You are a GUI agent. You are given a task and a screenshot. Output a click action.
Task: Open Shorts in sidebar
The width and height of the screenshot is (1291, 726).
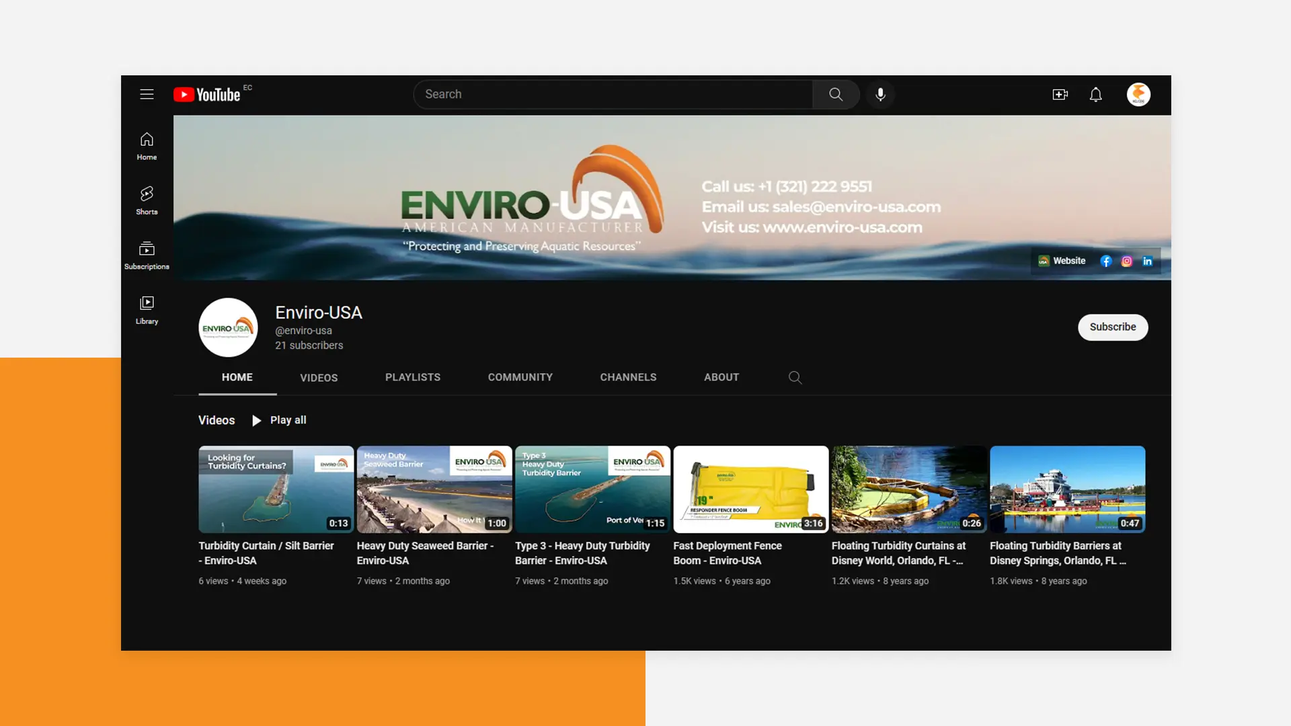[x=147, y=201]
